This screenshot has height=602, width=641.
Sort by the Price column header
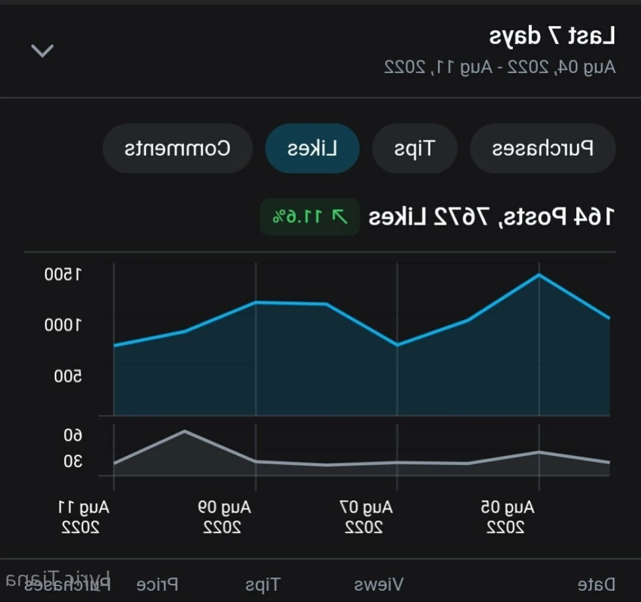pos(157,585)
